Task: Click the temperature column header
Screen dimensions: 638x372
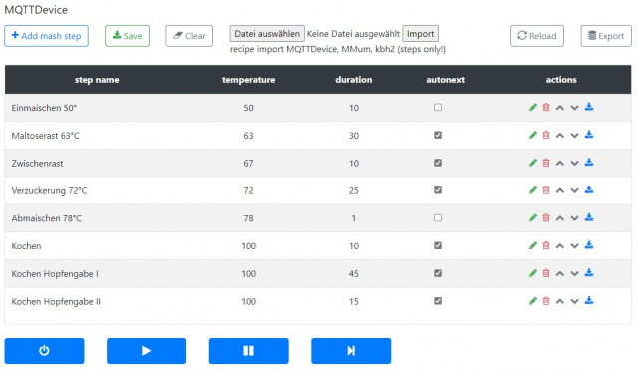Action: [248, 80]
